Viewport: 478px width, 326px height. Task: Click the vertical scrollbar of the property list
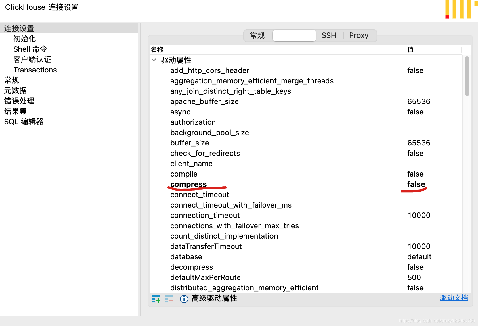click(466, 76)
